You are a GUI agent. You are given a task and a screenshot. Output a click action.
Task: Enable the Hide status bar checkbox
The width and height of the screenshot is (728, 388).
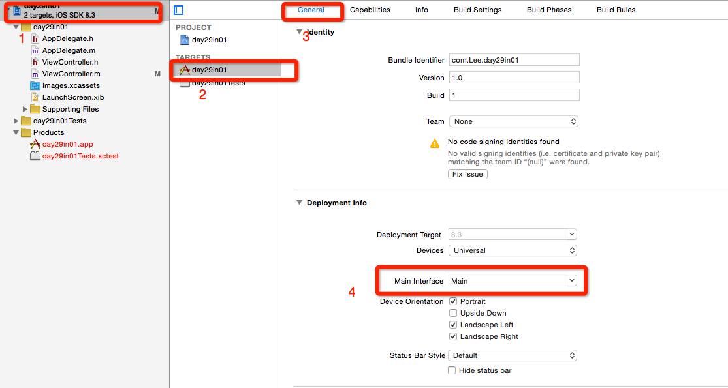click(452, 370)
